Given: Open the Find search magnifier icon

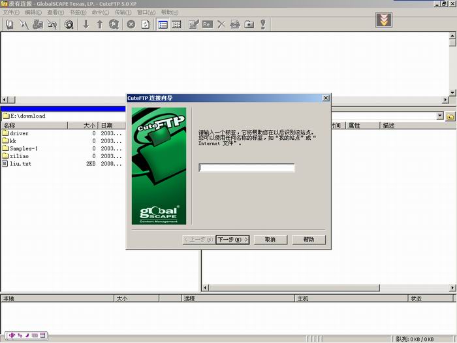Looking at the screenshot, I should 69,25.
